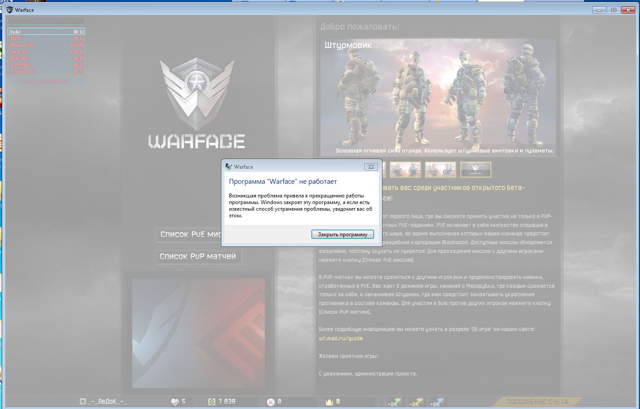Click the blue +0% booster icon
Image resolution: width=640 pixels, height=409 pixels.
437,402
